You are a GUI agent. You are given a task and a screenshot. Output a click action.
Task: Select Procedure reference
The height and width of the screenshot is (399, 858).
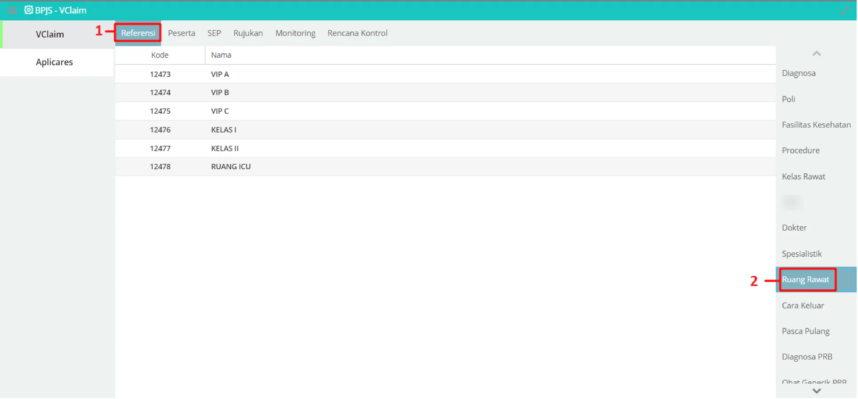(801, 151)
